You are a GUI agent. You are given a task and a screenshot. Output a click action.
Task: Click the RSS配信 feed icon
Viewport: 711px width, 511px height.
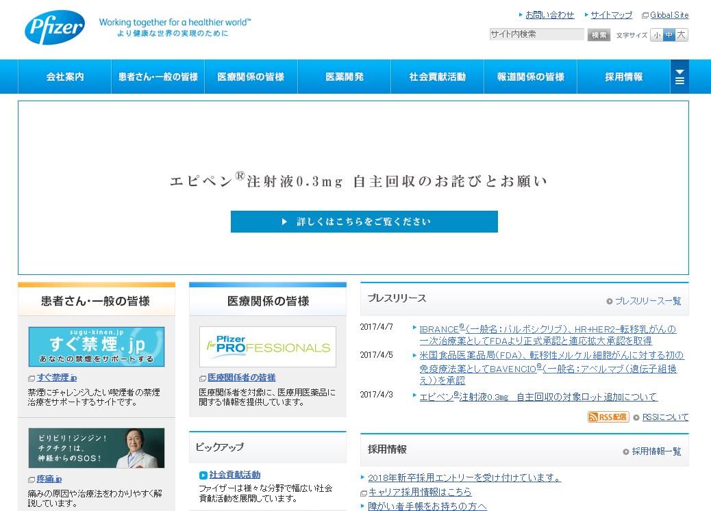pyautogui.click(x=608, y=417)
